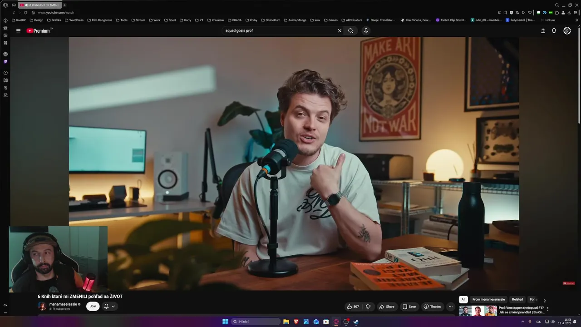The width and height of the screenshot is (581, 327).
Task: Open the video options for suggested video
Action: click(548, 309)
